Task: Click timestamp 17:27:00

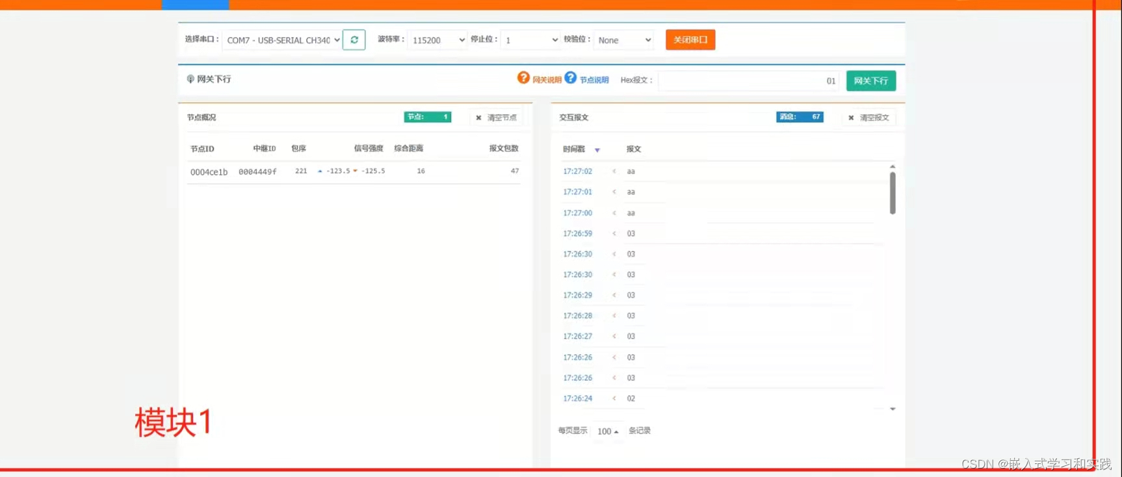Action: coord(577,213)
